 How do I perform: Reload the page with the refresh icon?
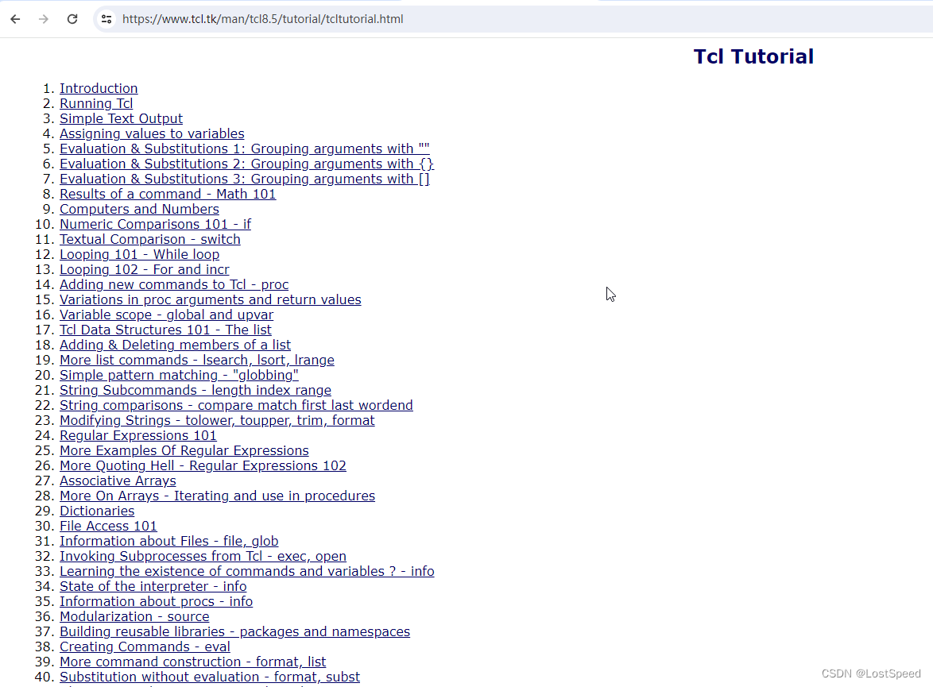coord(72,19)
